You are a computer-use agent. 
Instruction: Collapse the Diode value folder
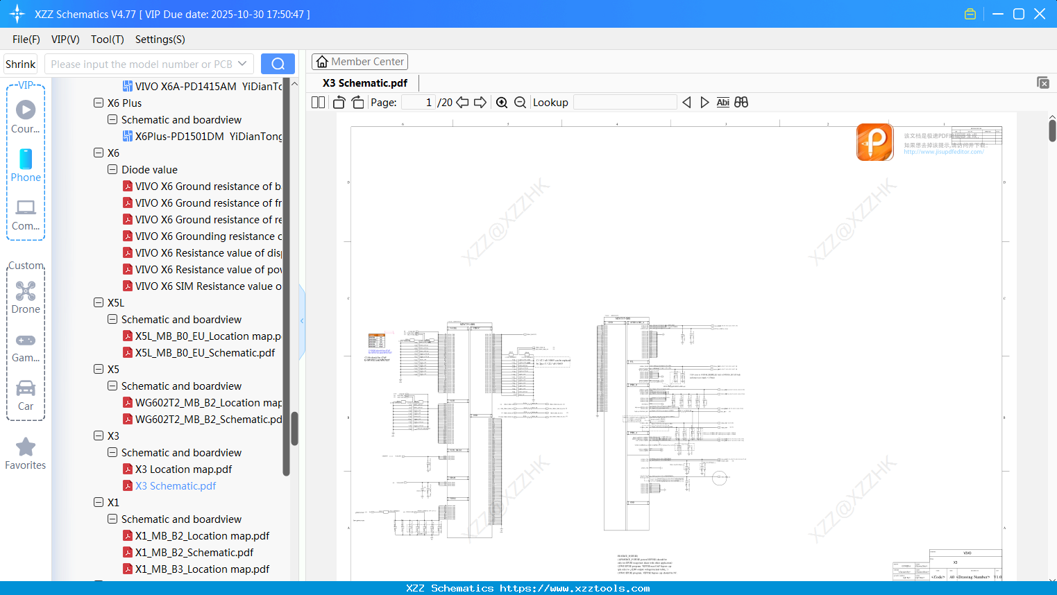pyautogui.click(x=112, y=169)
